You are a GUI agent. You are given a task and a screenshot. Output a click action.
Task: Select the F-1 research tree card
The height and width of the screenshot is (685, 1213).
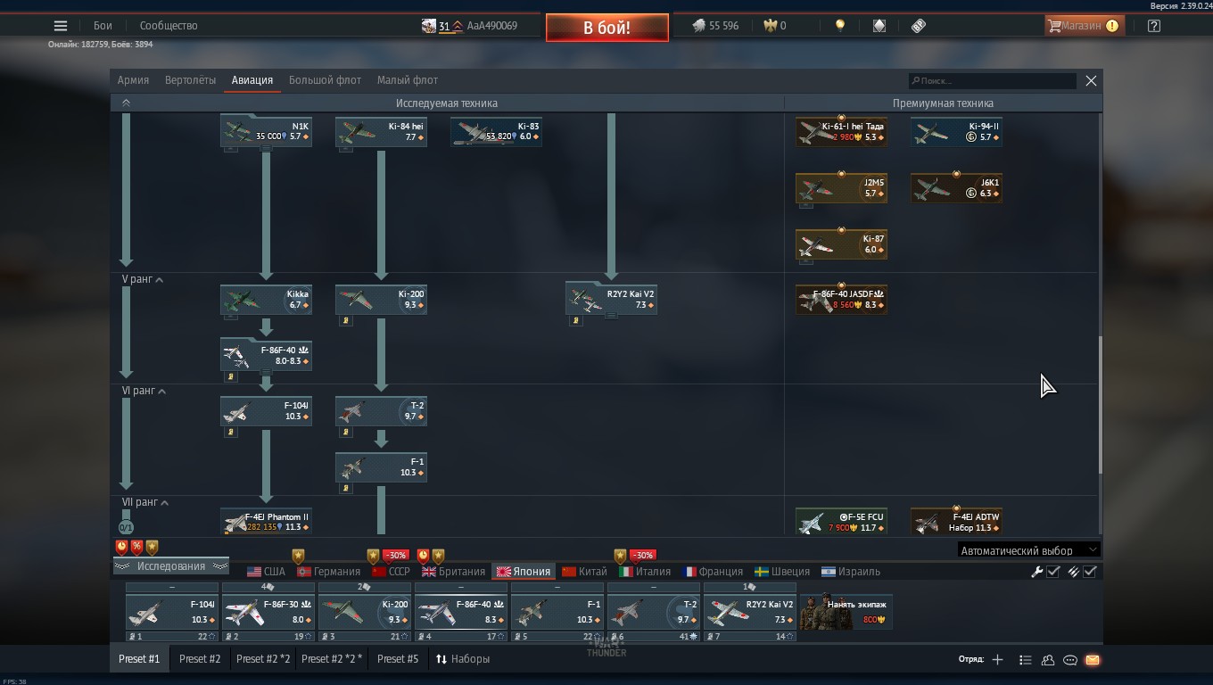coord(381,467)
